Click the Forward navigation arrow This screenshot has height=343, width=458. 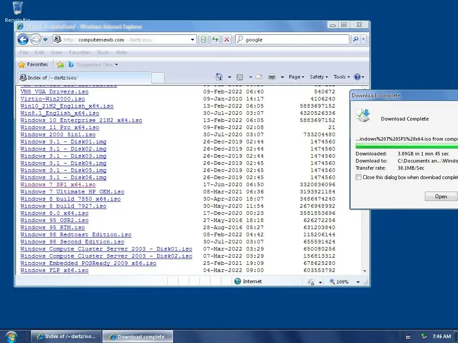pyautogui.click(x=35, y=39)
